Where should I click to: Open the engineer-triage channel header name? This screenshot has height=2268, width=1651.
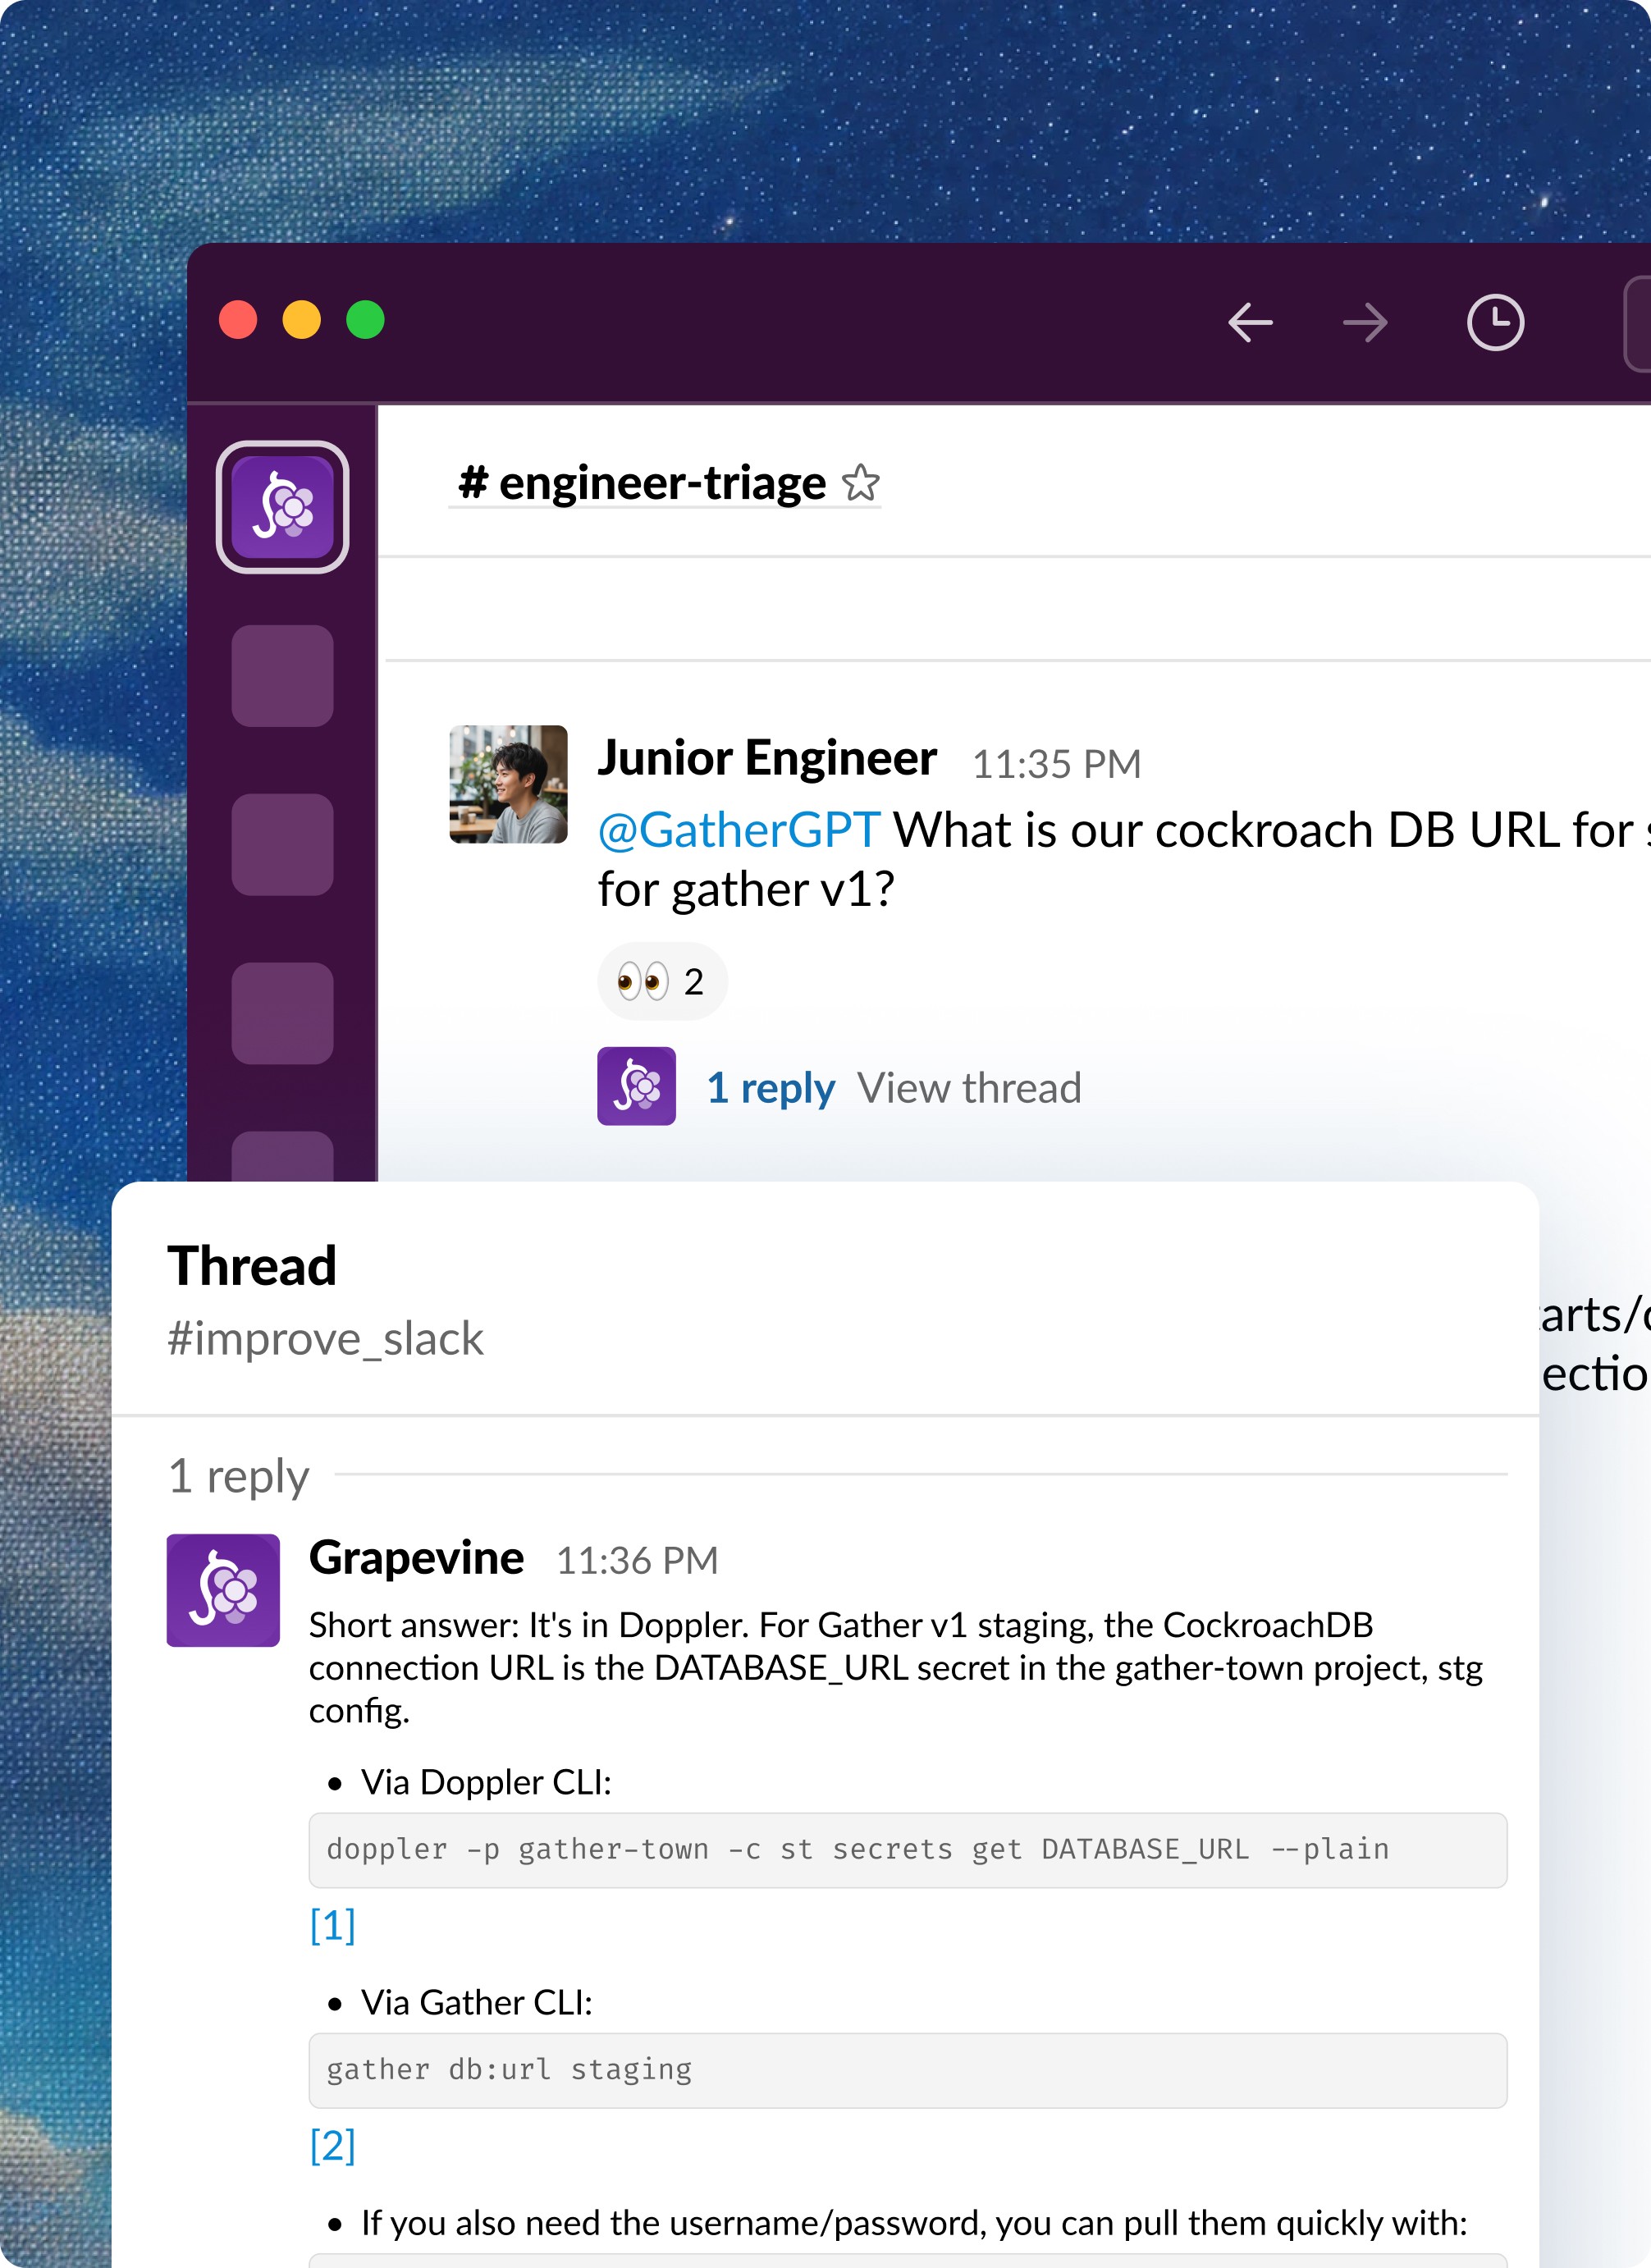pyautogui.click(x=642, y=484)
